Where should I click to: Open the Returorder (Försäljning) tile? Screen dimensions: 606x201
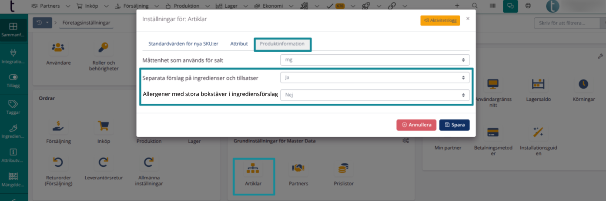(x=58, y=171)
